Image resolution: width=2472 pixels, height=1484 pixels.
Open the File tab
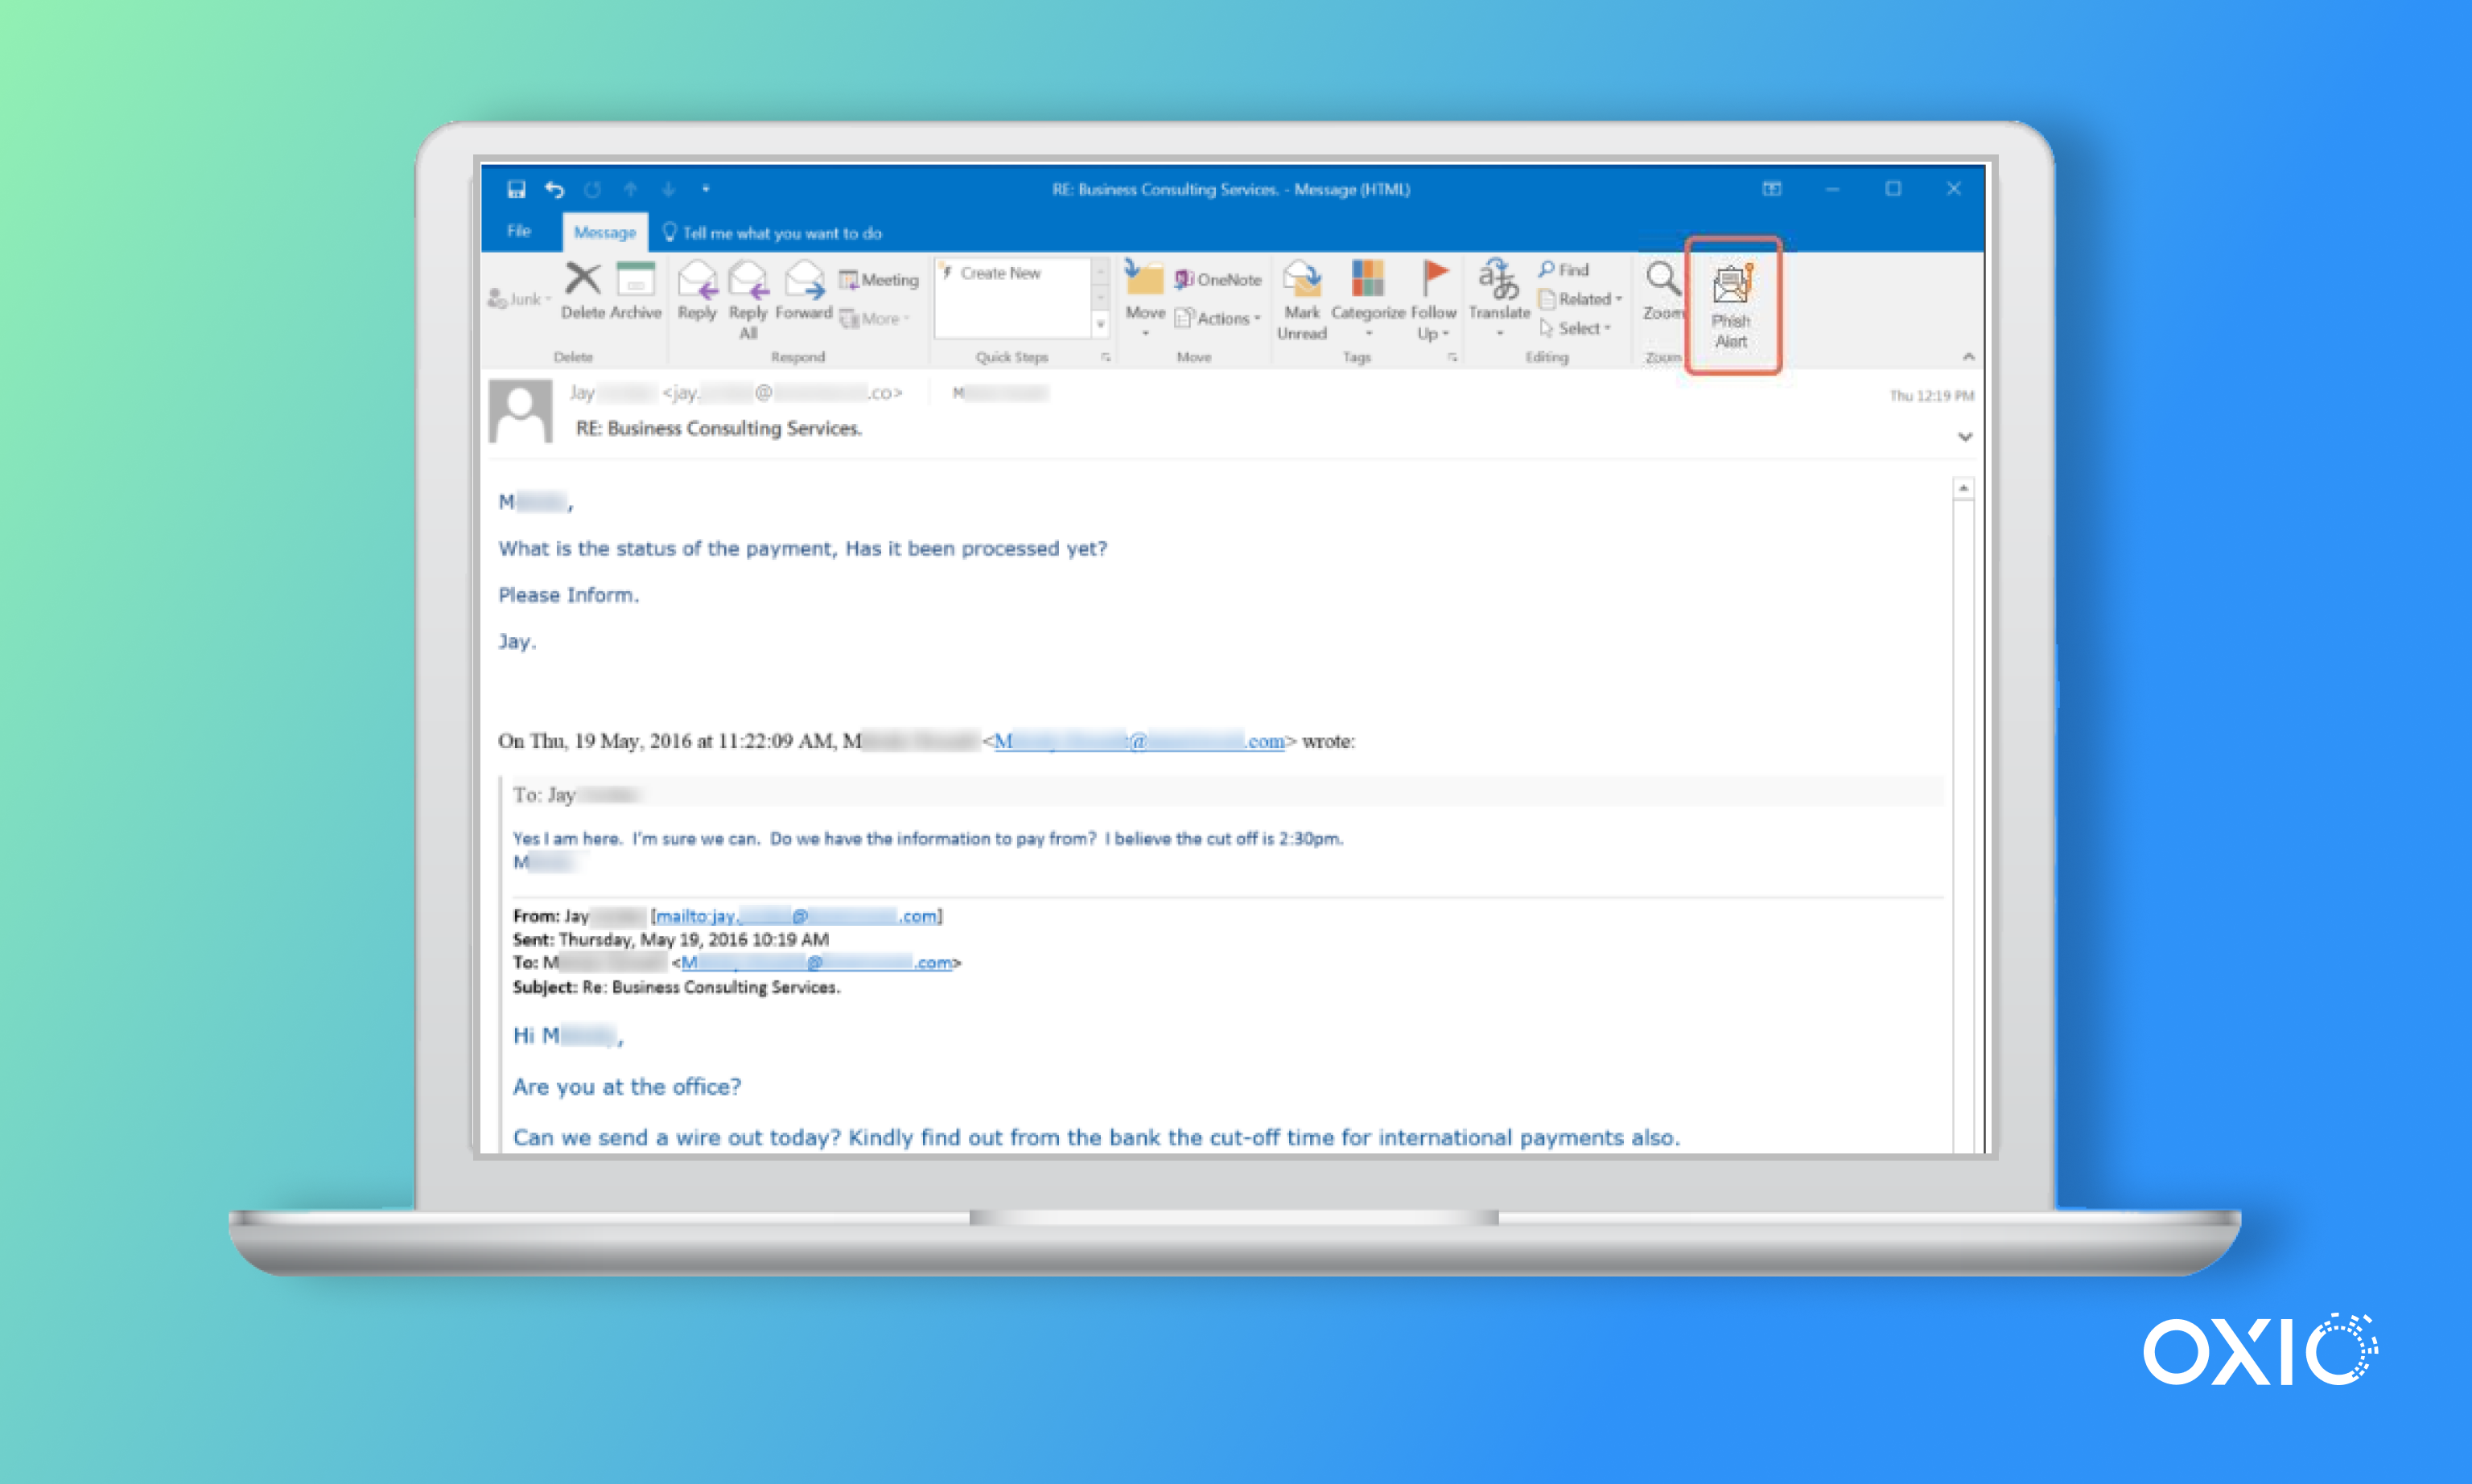[518, 232]
